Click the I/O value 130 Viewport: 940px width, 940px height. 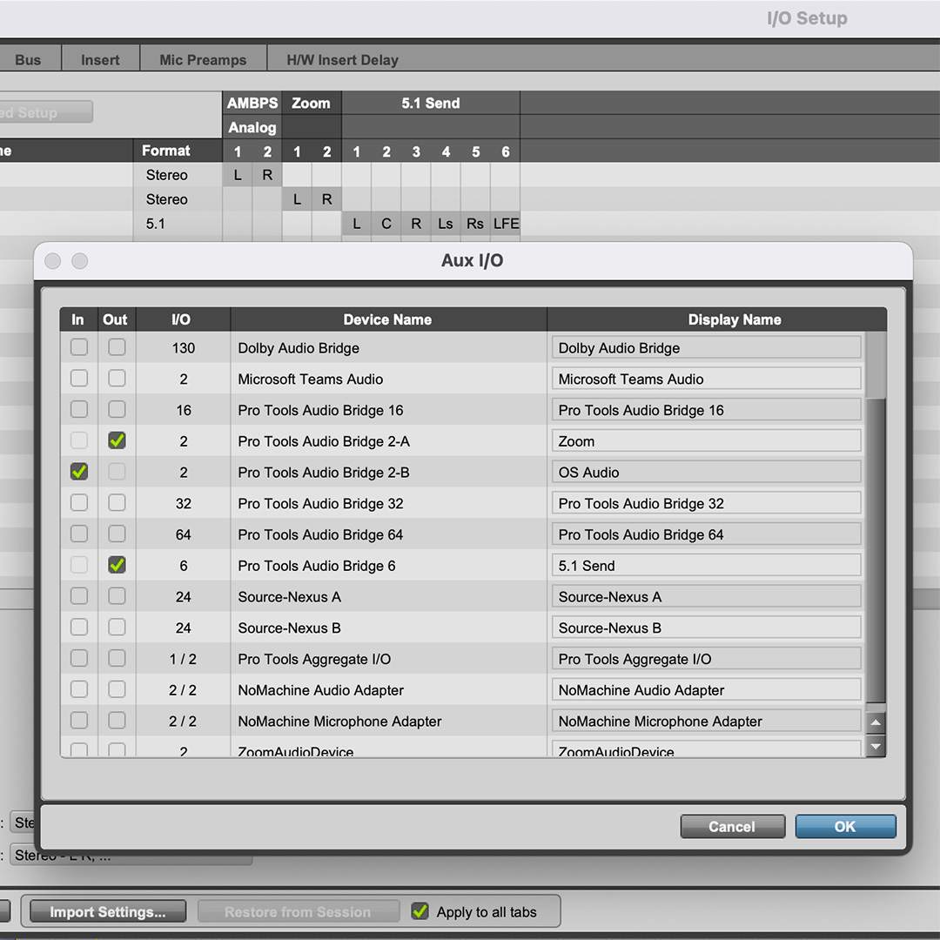(x=184, y=347)
